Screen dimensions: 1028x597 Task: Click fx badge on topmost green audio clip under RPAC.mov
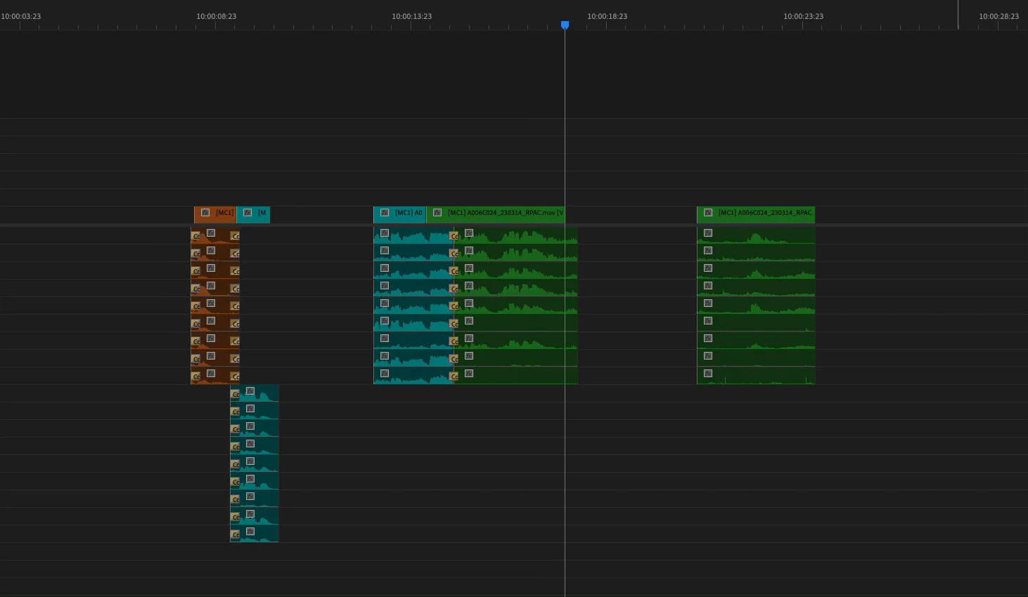click(469, 233)
